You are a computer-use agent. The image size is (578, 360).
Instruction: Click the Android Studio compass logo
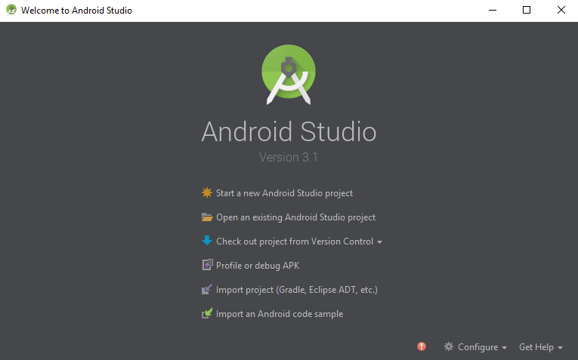289,75
